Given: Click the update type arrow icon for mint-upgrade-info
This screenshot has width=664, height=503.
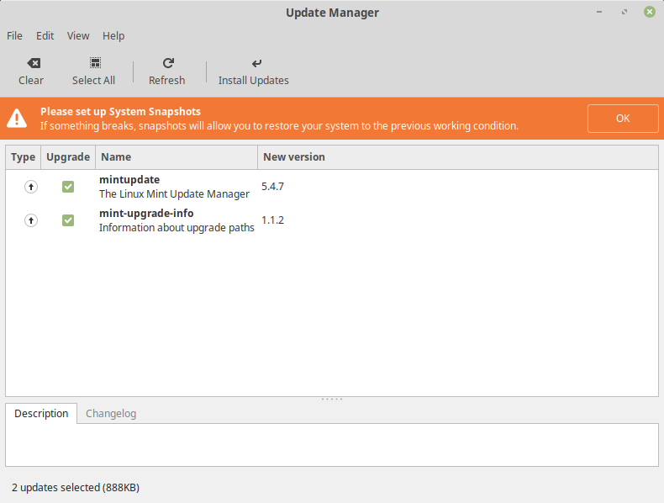Looking at the screenshot, I should click(x=31, y=220).
